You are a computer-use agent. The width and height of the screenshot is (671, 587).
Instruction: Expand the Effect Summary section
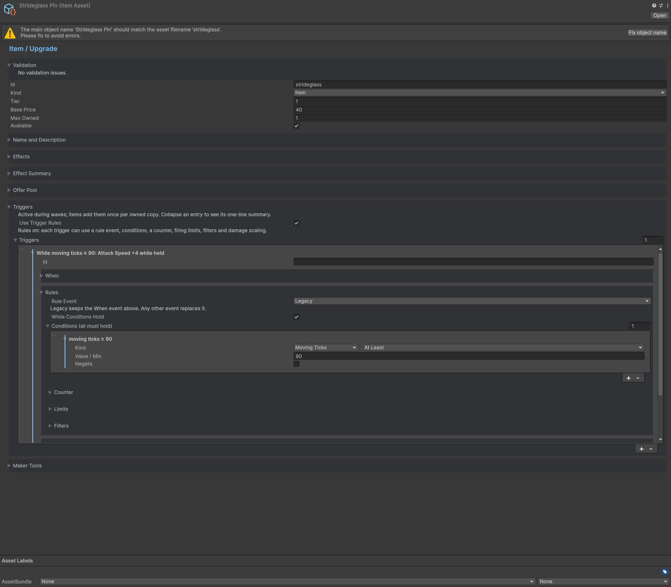pos(9,174)
